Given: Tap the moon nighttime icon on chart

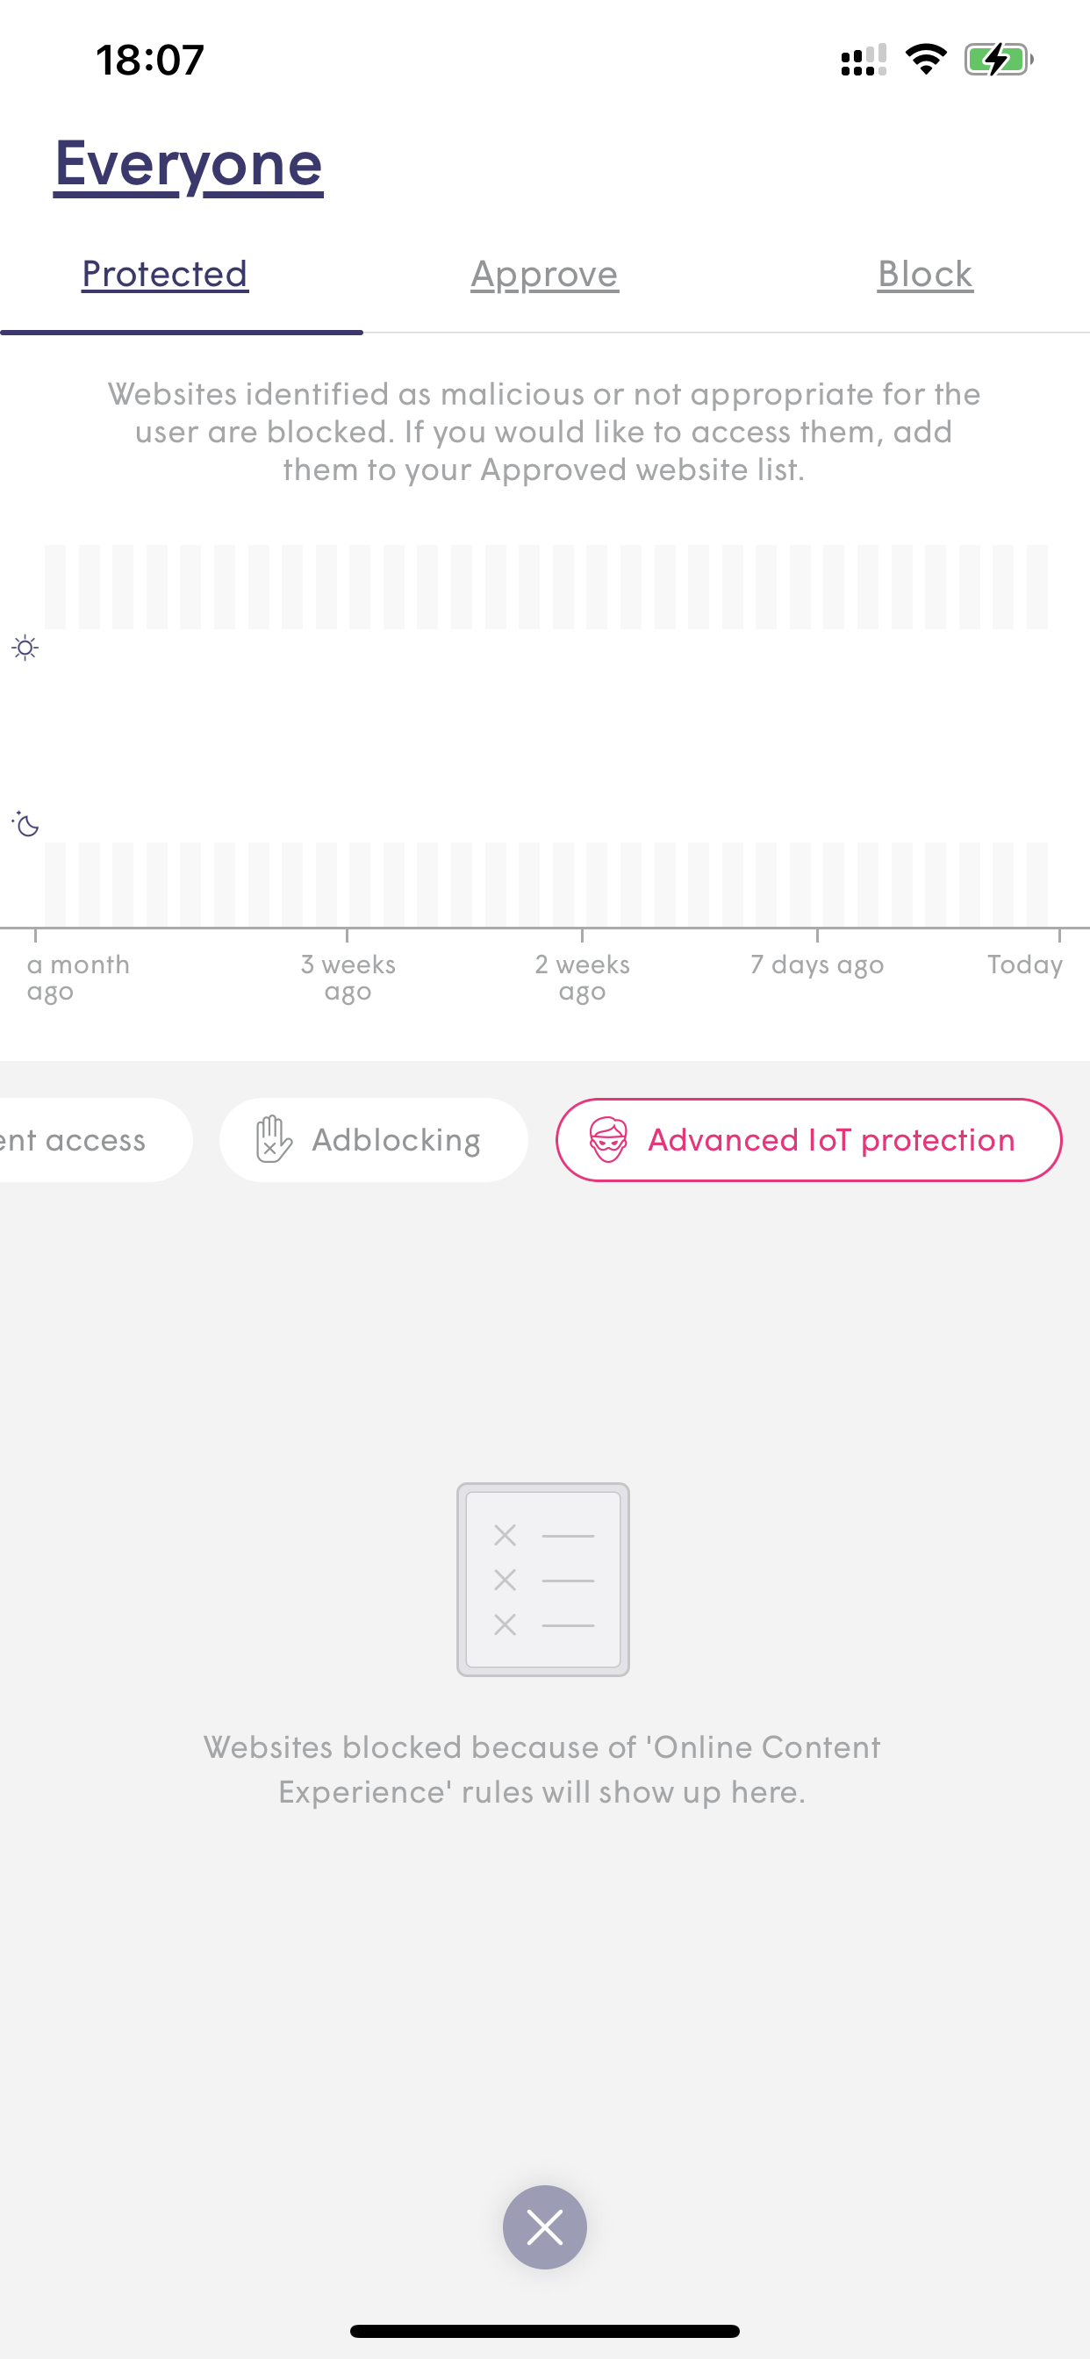Looking at the screenshot, I should point(25,824).
